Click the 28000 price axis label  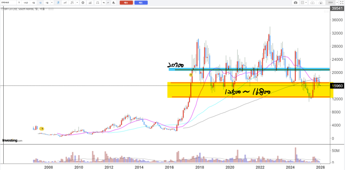click(337, 46)
